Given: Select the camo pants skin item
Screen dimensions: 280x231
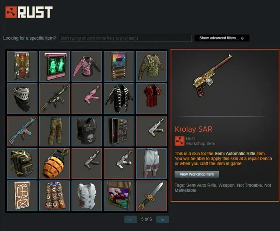Looking at the screenshot, I should click(55, 131).
